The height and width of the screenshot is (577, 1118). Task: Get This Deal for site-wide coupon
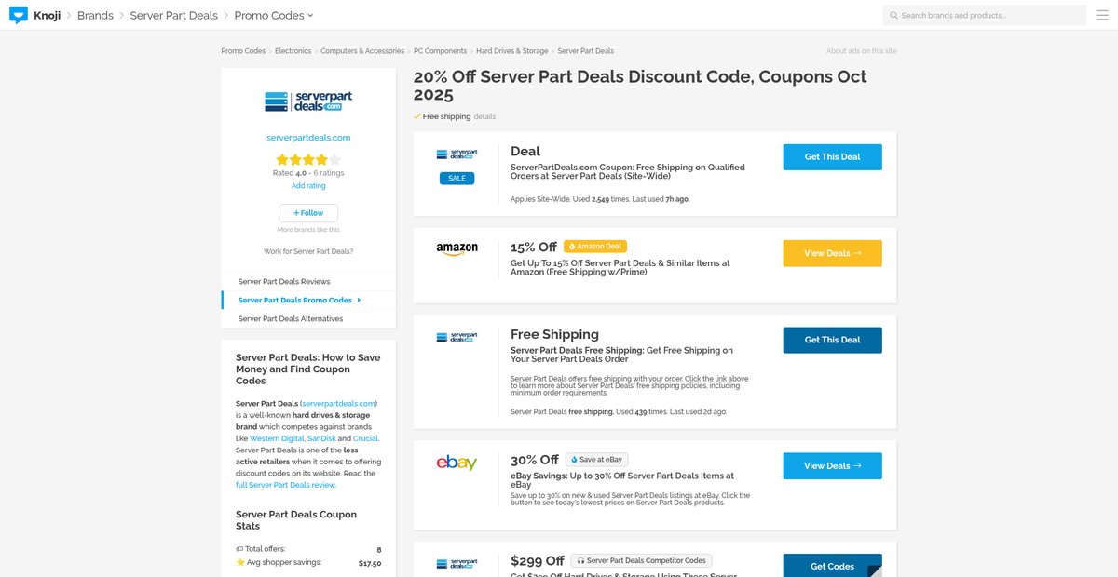click(832, 157)
